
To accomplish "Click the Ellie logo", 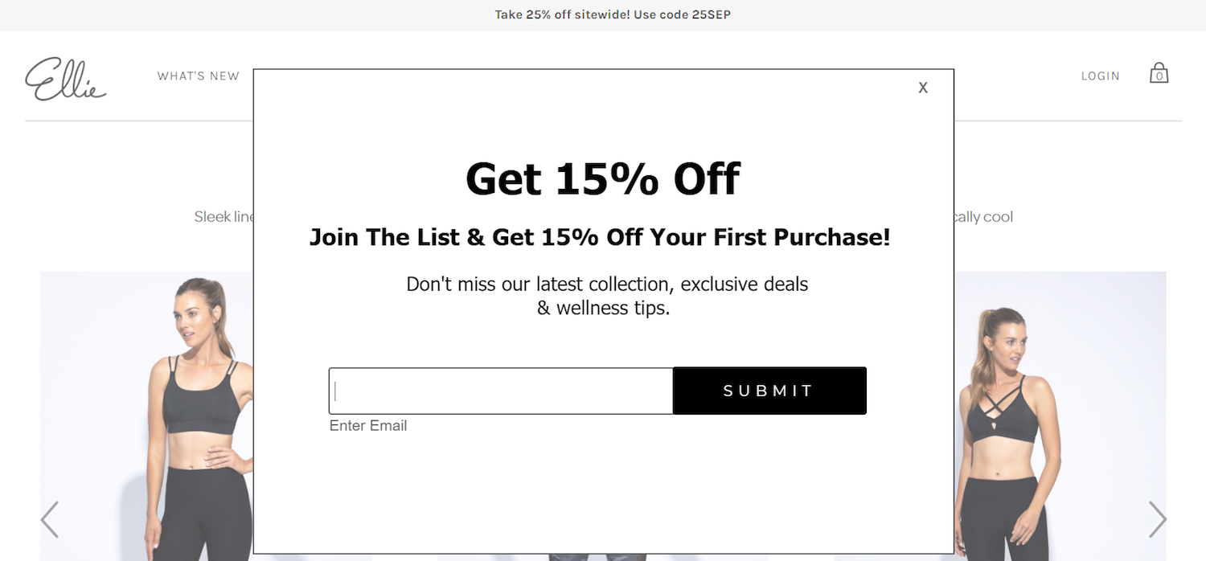I will click(x=65, y=79).
